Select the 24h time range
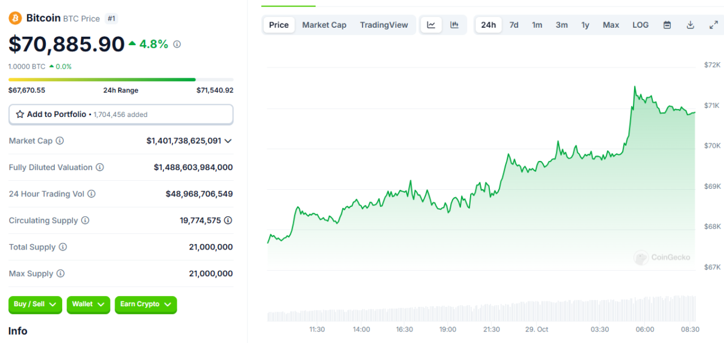Image resolution: width=724 pixels, height=343 pixels. [x=488, y=25]
